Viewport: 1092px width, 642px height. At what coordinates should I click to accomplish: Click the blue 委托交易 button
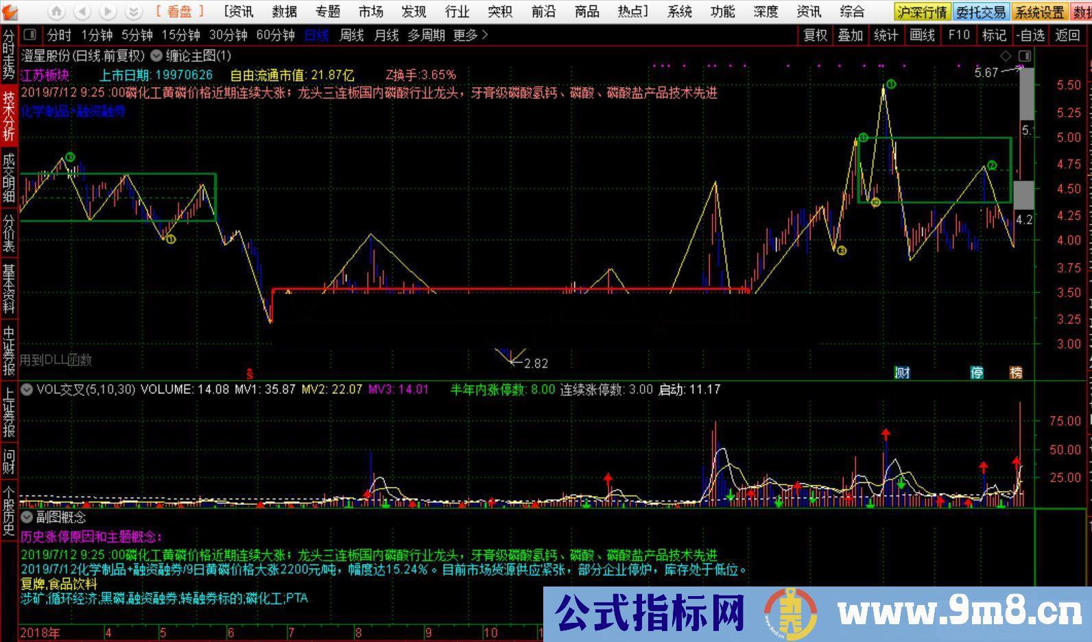(982, 12)
